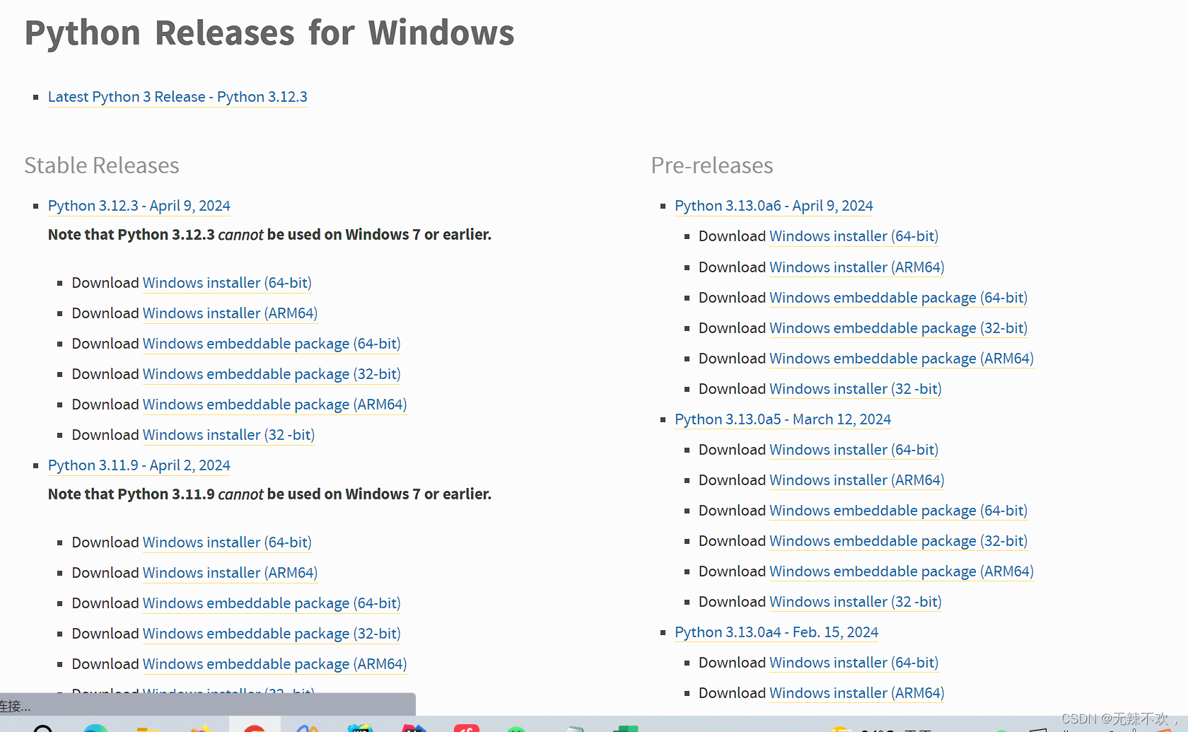Download Python 3.12.3 embeddable package (ARM64)
This screenshot has width=1188, height=732.
[274, 405]
